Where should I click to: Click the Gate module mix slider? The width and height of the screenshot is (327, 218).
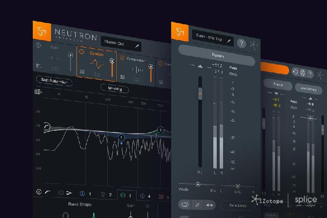point(71,62)
